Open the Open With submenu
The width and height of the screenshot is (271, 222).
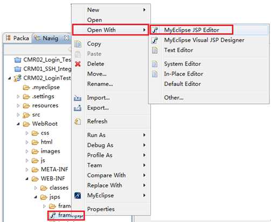[110, 30]
